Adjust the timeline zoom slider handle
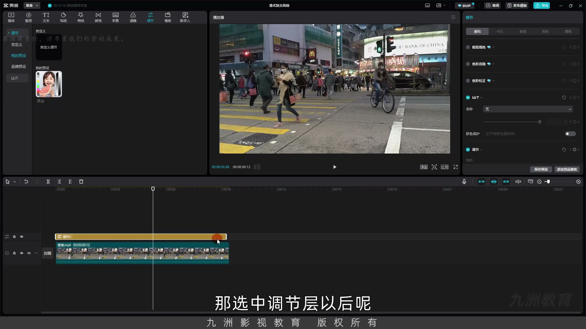Viewport: 586px width, 329px height. 548,182
